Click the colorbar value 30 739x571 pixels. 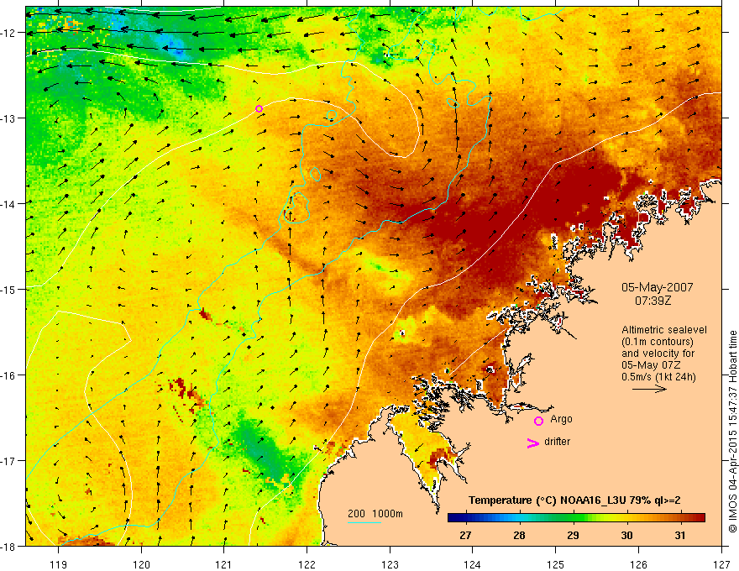click(626, 535)
